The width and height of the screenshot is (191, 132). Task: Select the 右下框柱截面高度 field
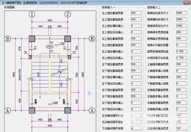[136, 96]
